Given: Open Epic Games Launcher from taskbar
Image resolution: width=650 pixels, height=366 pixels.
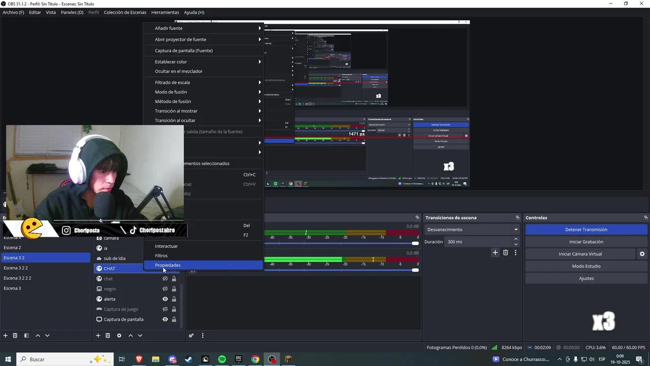Looking at the screenshot, I should pyautogui.click(x=239, y=359).
